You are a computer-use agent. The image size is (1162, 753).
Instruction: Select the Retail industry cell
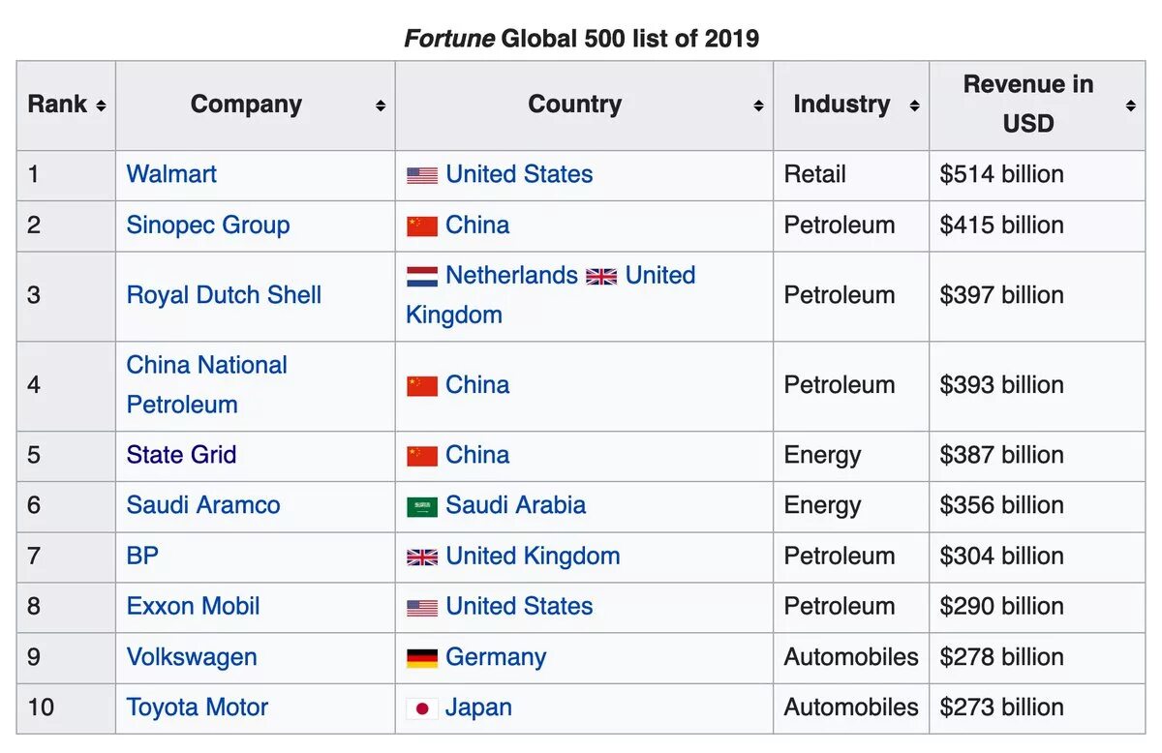coord(851,175)
